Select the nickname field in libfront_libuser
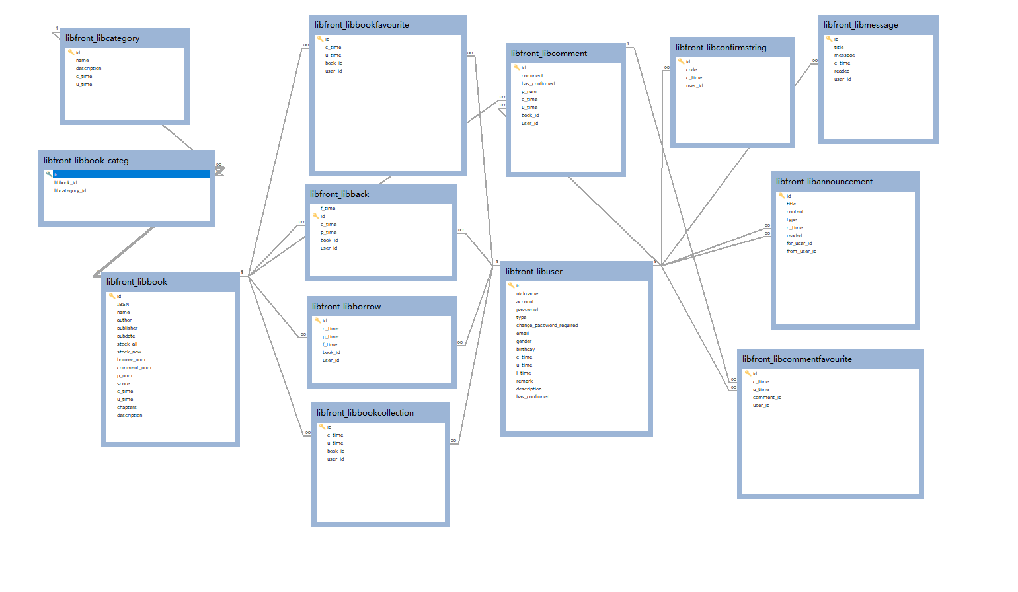This screenshot has width=1018, height=592. 528,294
